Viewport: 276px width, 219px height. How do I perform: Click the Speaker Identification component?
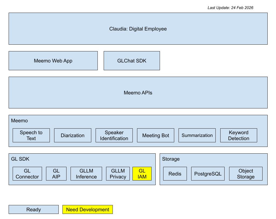(114, 135)
